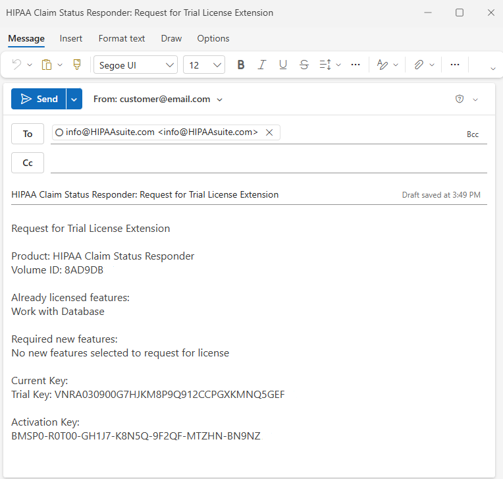Click the BMSP0-R0T00 activation key text

[x=136, y=436]
